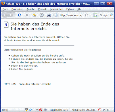Close the Firefox window
The width and height of the screenshot is (115, 112).
pyautogui.click(x=110, y=3)
